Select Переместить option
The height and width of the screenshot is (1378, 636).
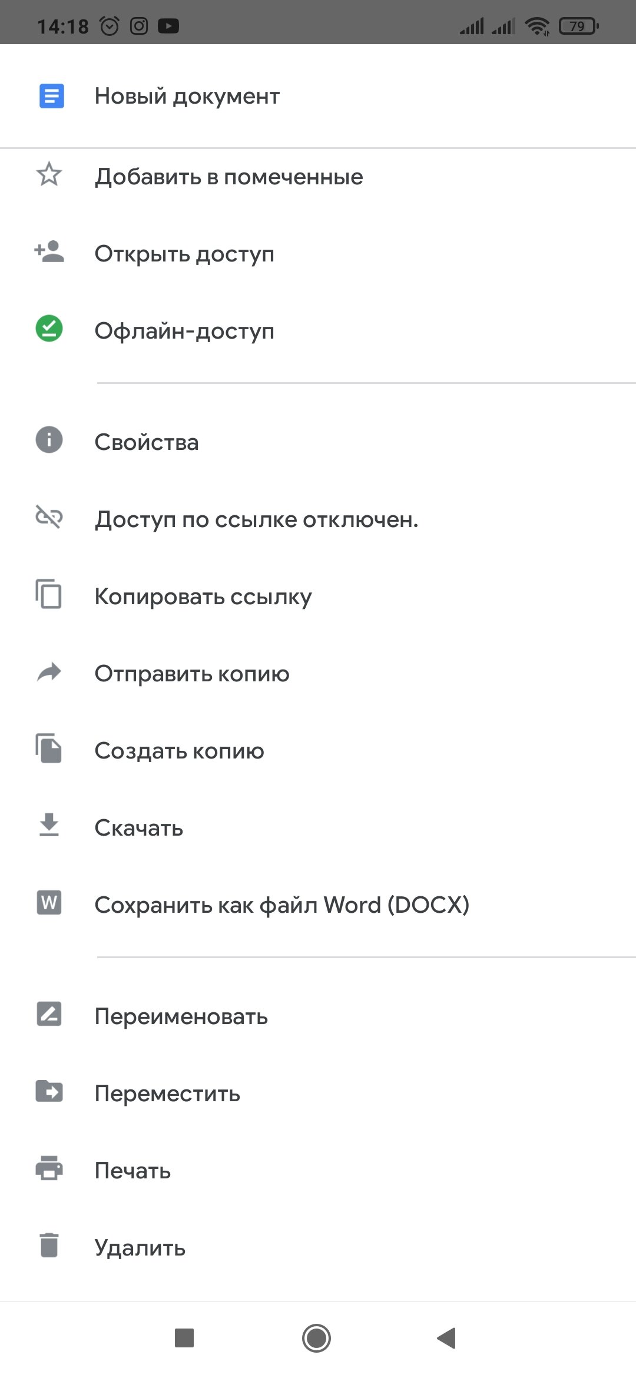point(318,1094)
